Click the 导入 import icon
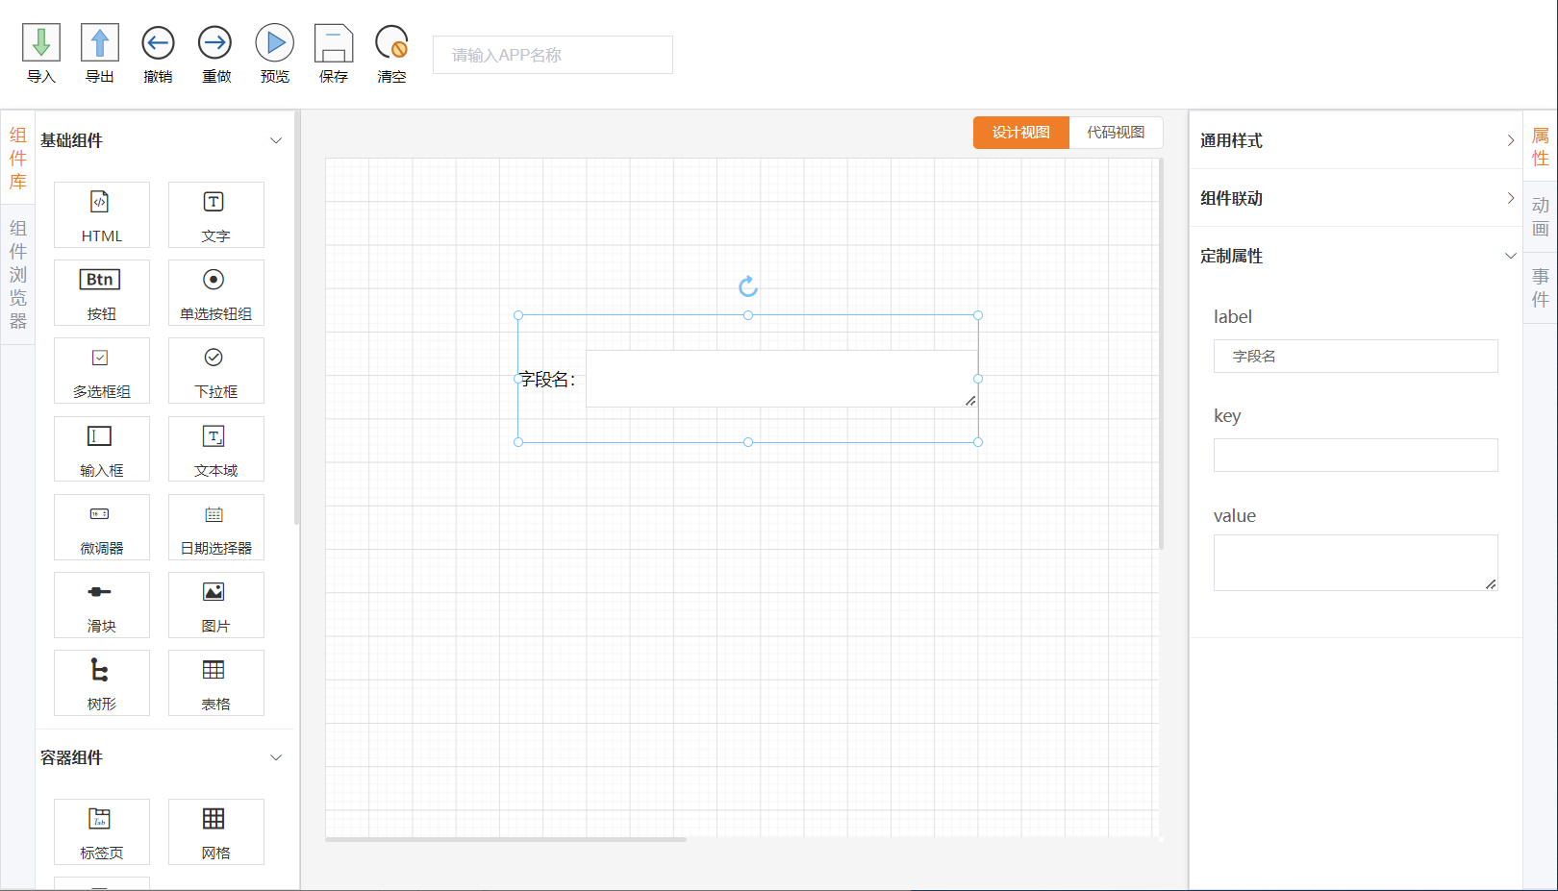 (41, 43)
